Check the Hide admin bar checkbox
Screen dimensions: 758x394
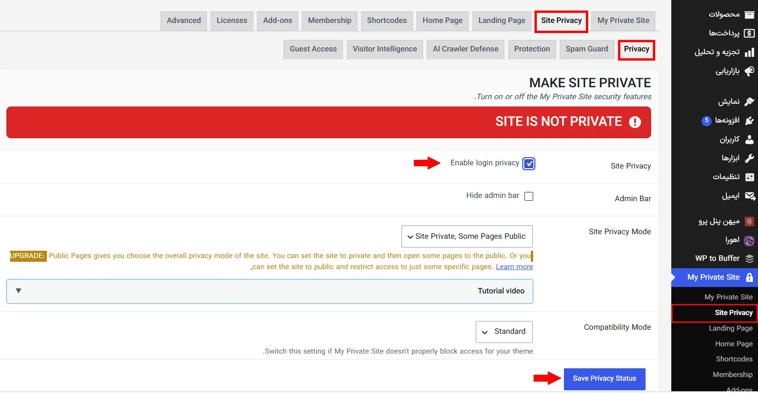click(x=529, y=196)
